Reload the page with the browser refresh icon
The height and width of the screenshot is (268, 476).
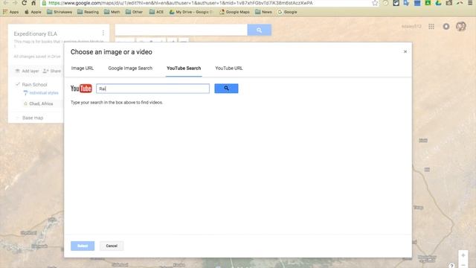24,3
